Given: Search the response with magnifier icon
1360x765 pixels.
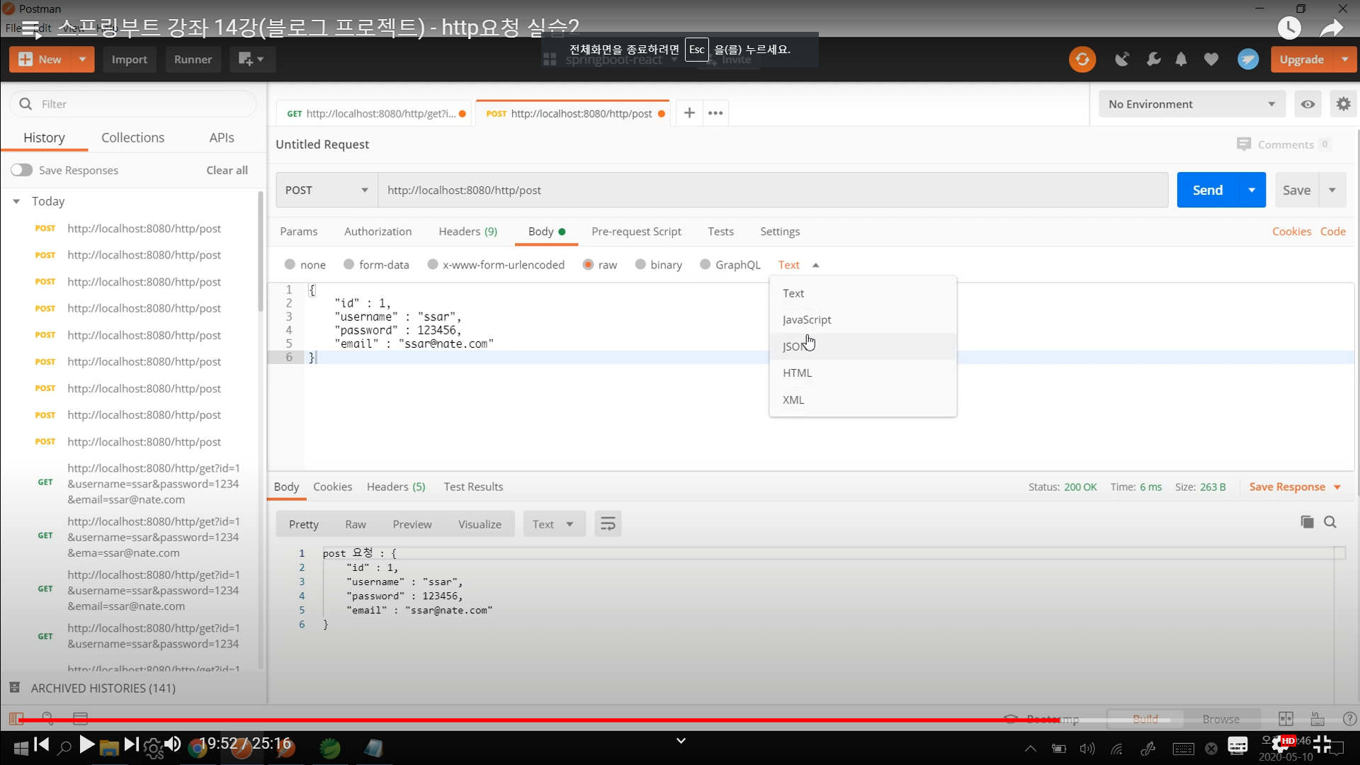Looking at the screenshot, I should (1330, 522).
